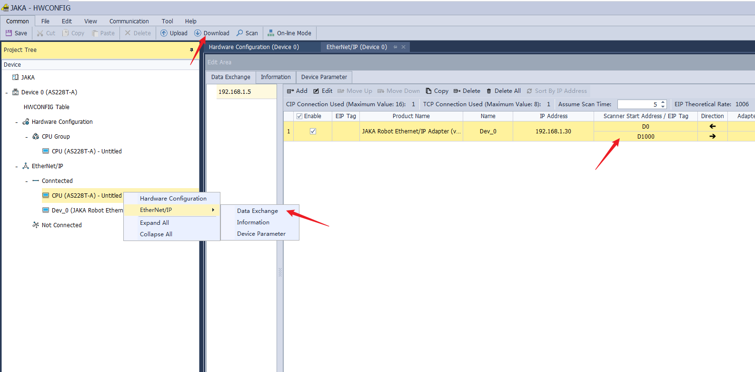Collapse the Device 0 (AS228T-A) tree node
The image size is (755, 372).
click(7, 92)
